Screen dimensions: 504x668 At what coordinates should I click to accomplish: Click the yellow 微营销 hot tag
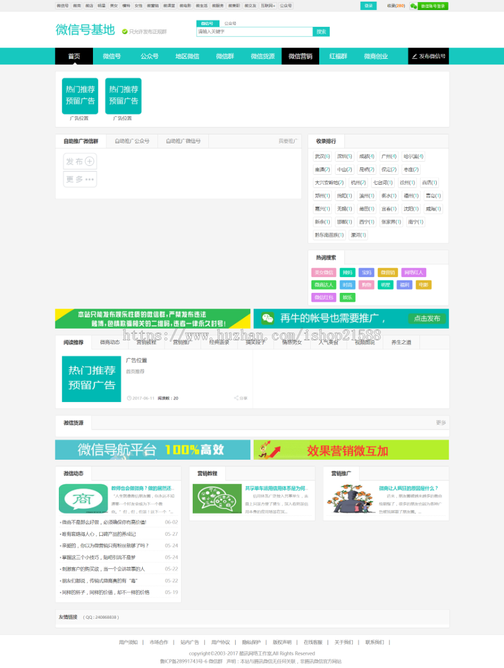tap(388, 273)
